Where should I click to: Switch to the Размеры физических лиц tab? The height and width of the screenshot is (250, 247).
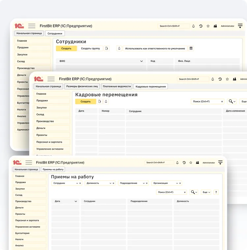coord(82,86)
